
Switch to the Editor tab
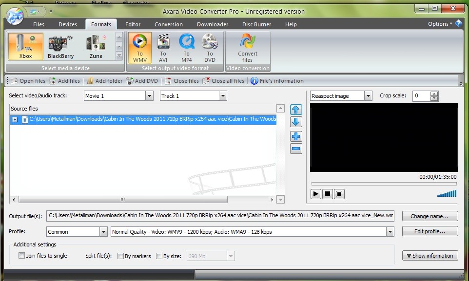point(133,24)
